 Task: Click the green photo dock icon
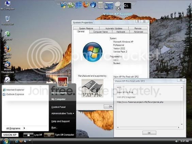coord(71,5)
